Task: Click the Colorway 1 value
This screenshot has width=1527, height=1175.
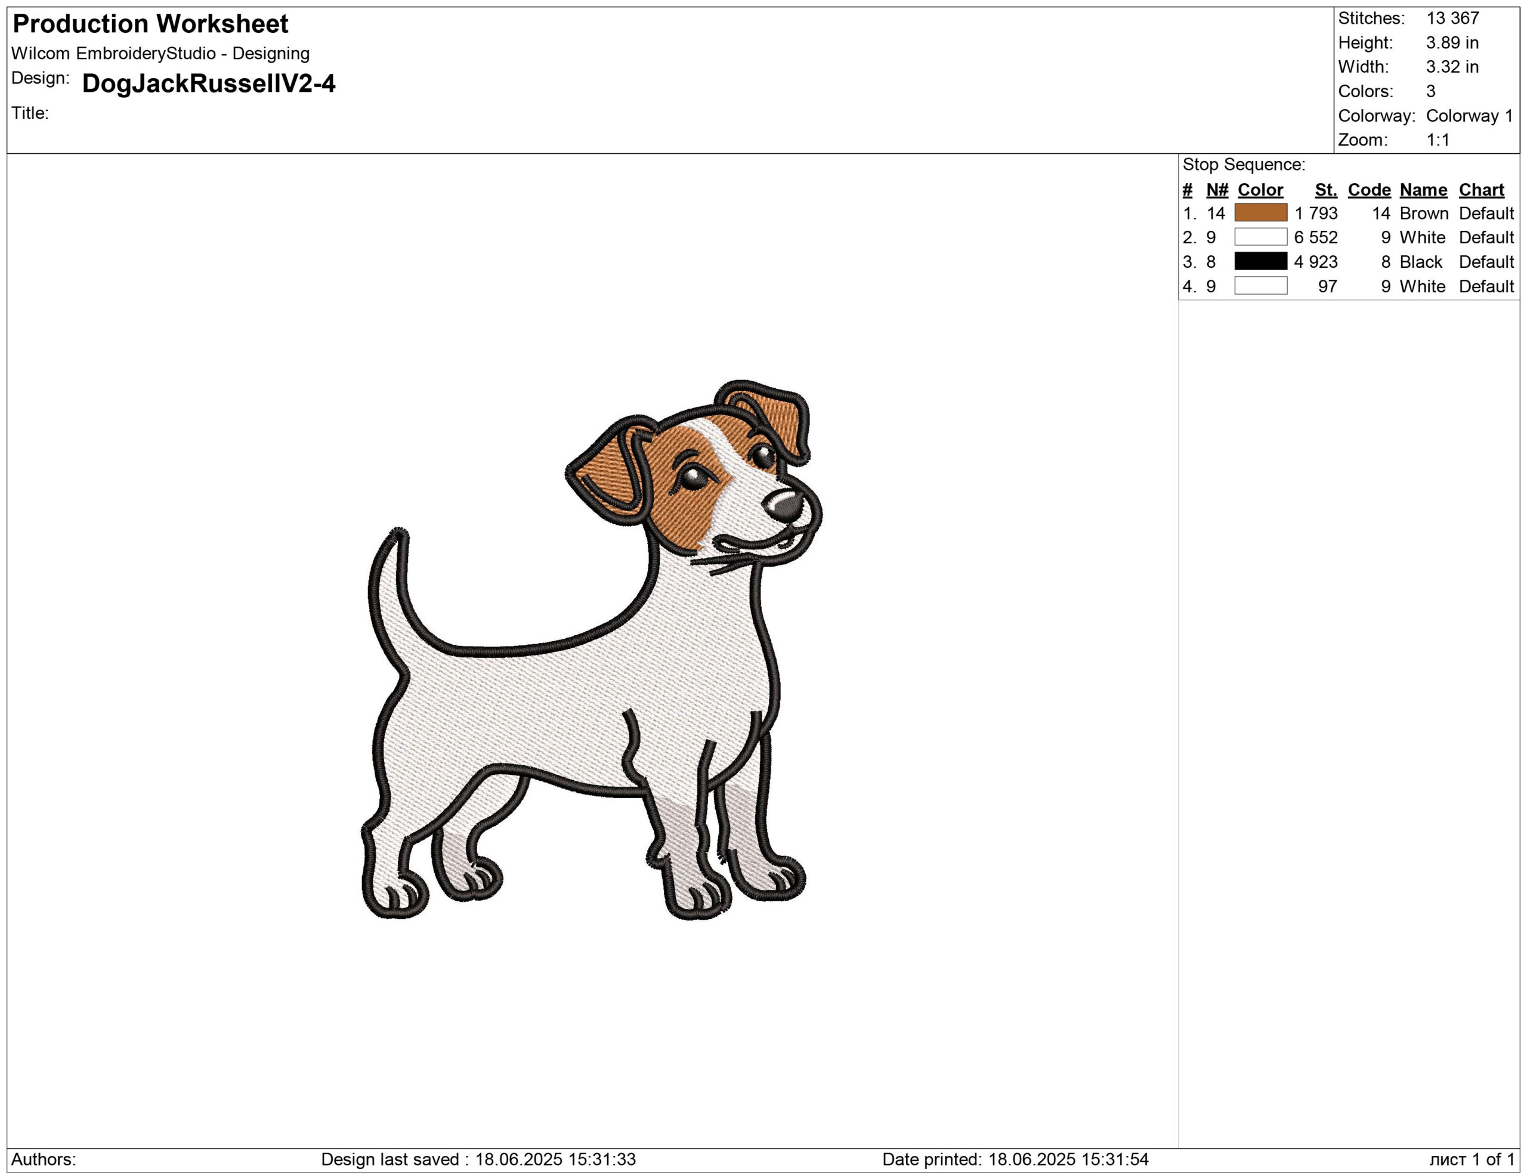Action: [x=1469, y=116]
